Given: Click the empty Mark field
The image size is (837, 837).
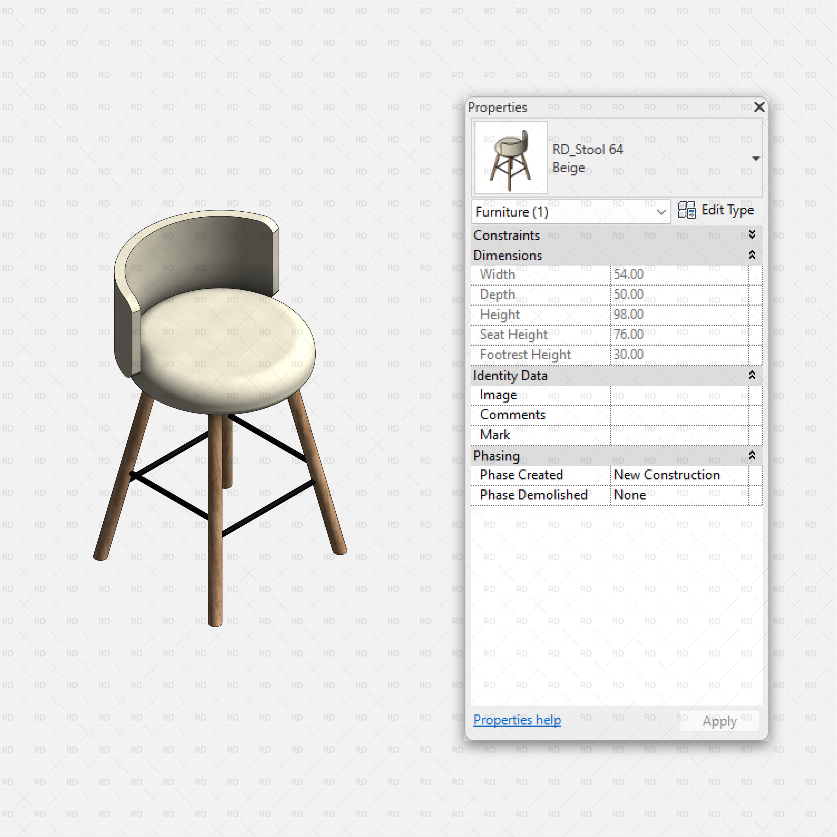Looking at the screenshot, I should pos(680,434).
